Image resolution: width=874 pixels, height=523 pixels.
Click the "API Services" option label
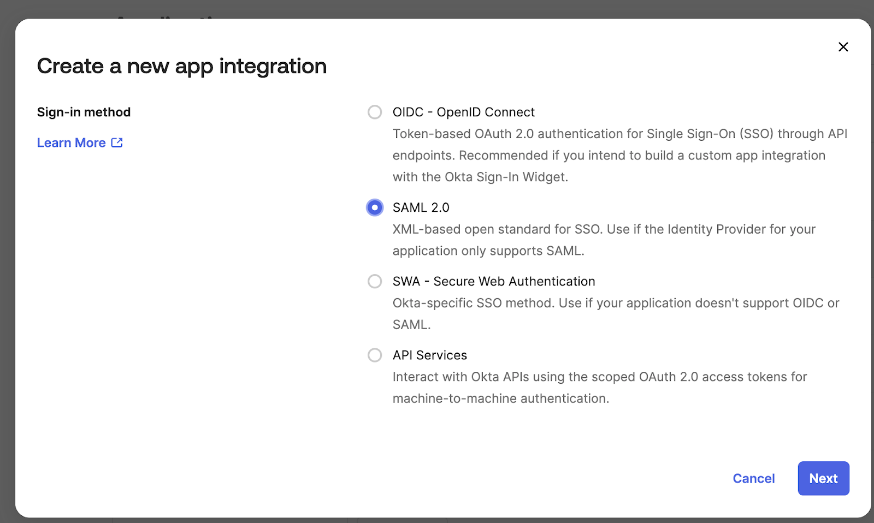coord(429,355)
